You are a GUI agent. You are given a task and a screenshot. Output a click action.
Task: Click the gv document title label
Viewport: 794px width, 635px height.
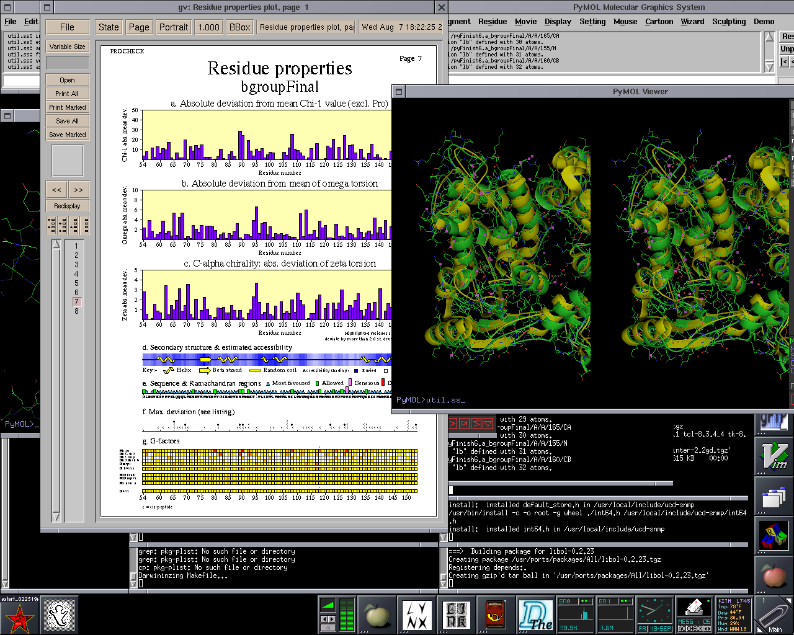click(307, 27)
